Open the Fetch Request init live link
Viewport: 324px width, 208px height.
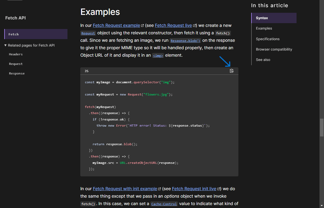click(x=194, y=189)
